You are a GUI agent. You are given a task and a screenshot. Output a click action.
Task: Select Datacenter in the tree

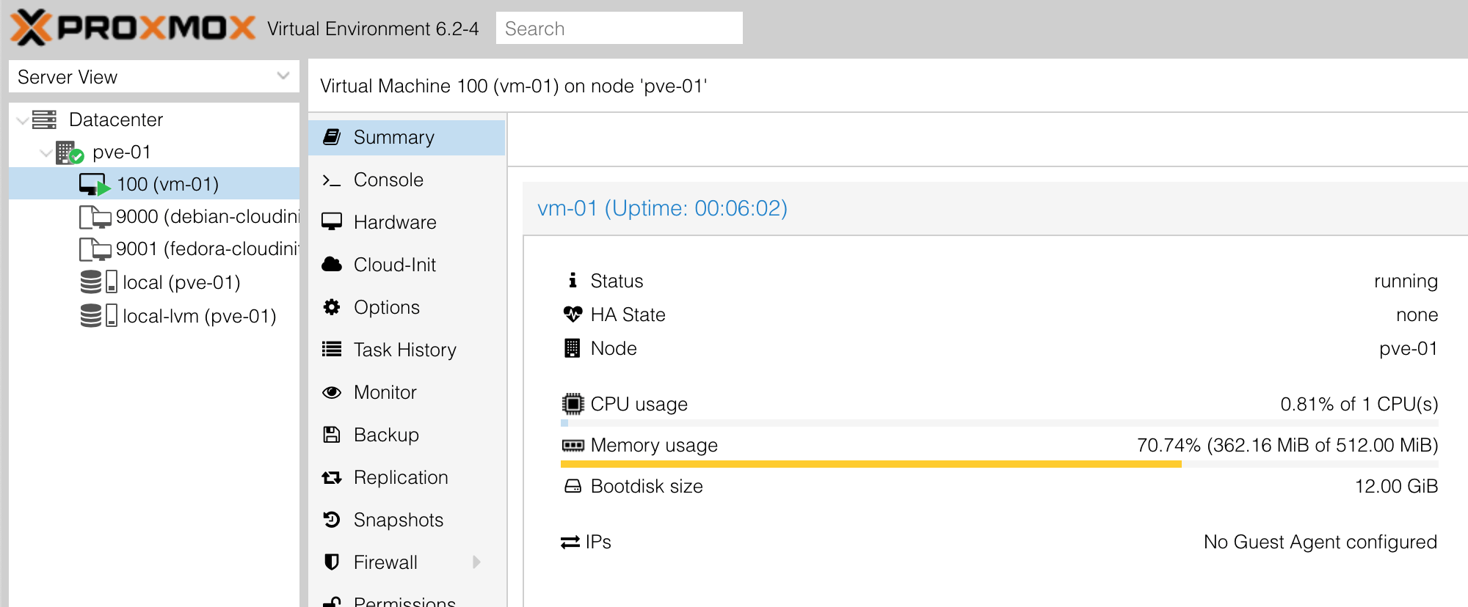154,119
